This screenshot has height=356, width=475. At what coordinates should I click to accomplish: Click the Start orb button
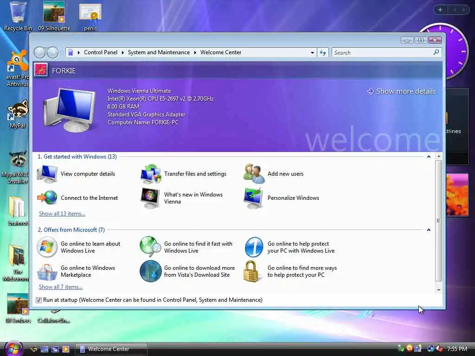[13, 349]
